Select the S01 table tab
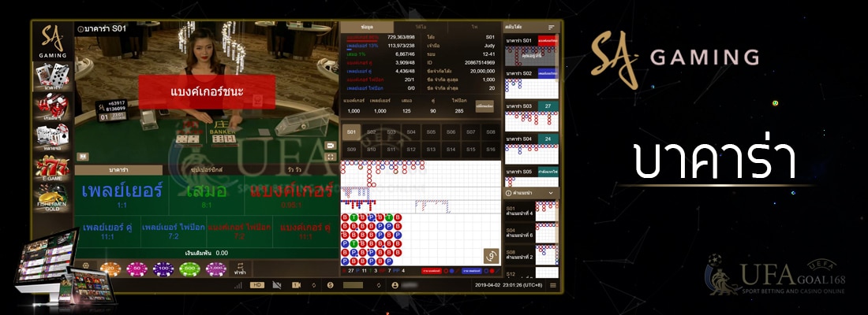Image resolution: width=868 pixels, height=315 pixels. 352,132
